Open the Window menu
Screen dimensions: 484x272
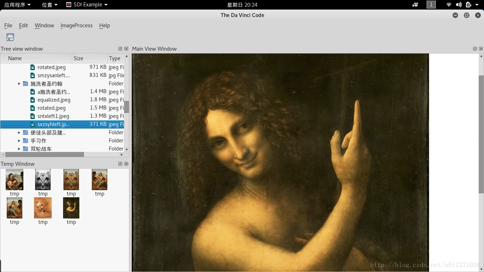coord(44,25)
